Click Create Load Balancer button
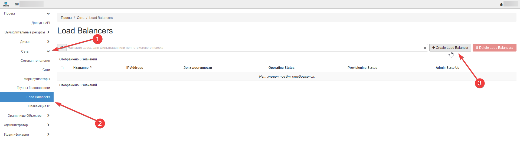The image size is (520, 141). pos(450,48)
